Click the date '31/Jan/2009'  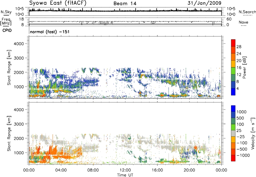click(204, 3)
